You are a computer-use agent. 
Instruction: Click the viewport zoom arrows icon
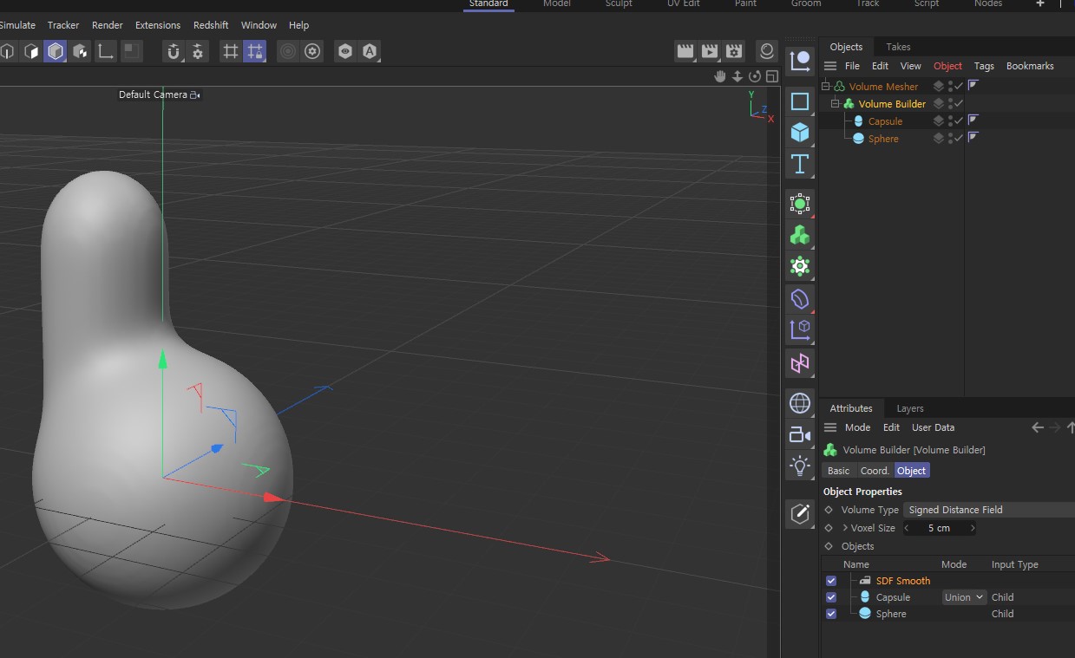pyautogui.click(x=737, y=76)
